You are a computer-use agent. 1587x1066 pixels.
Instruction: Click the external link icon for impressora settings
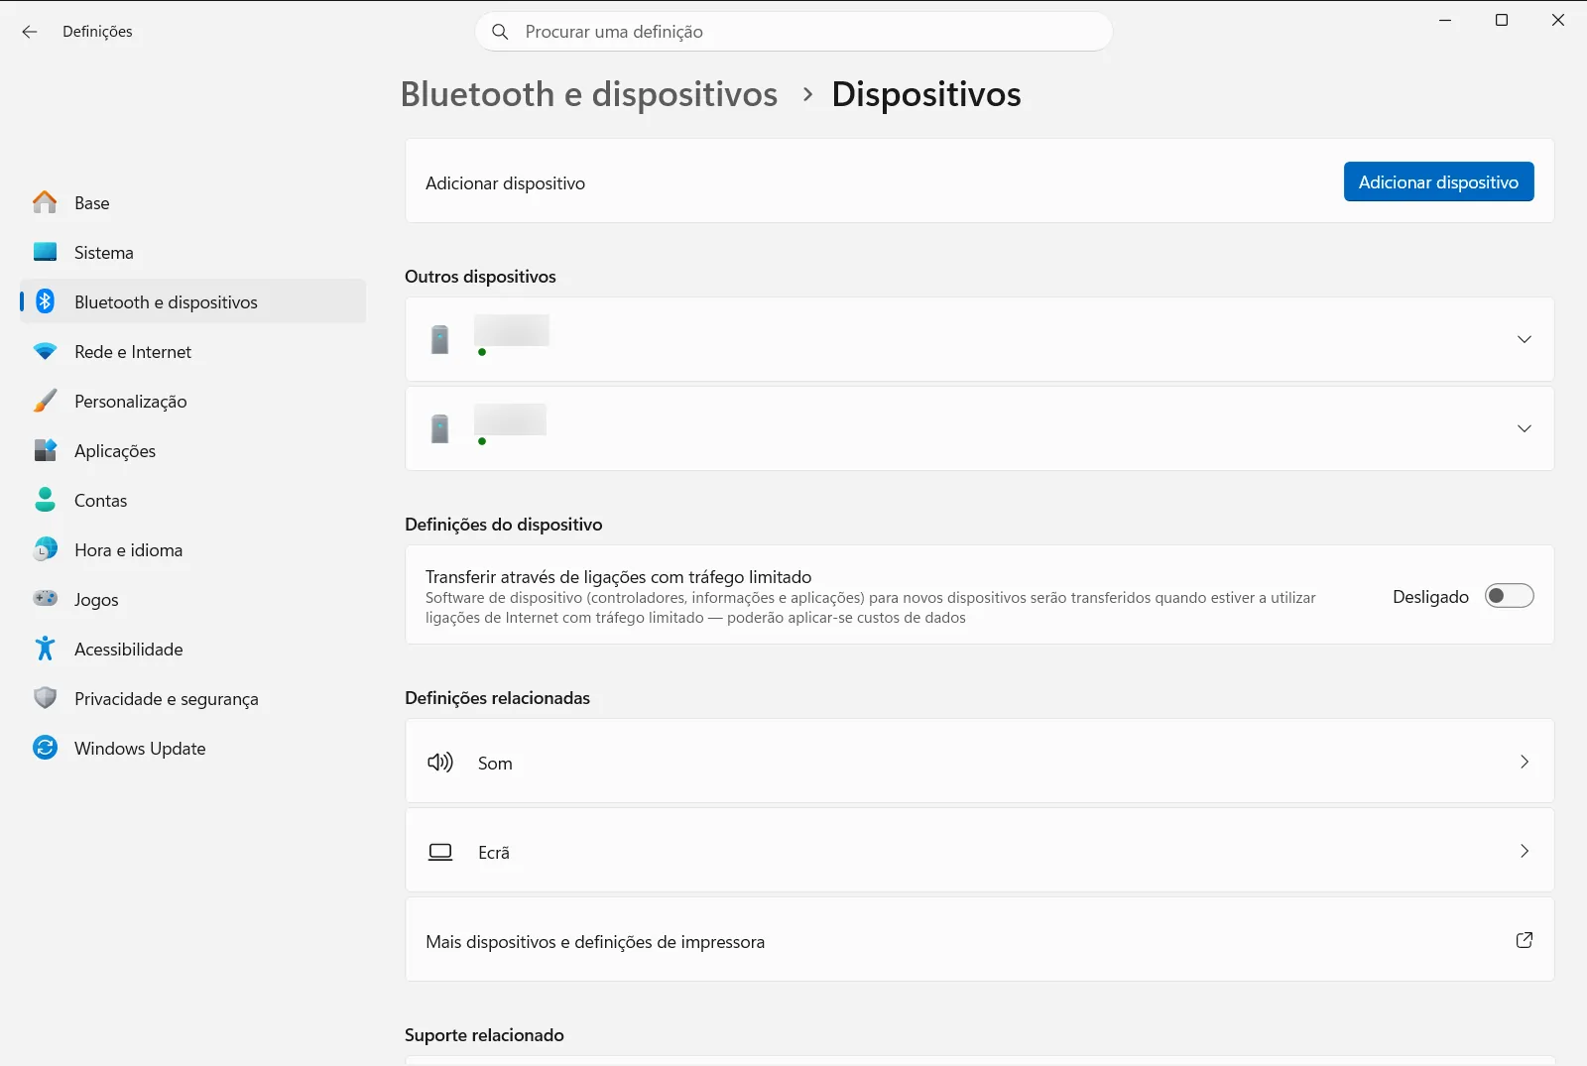coord(1525,940)
